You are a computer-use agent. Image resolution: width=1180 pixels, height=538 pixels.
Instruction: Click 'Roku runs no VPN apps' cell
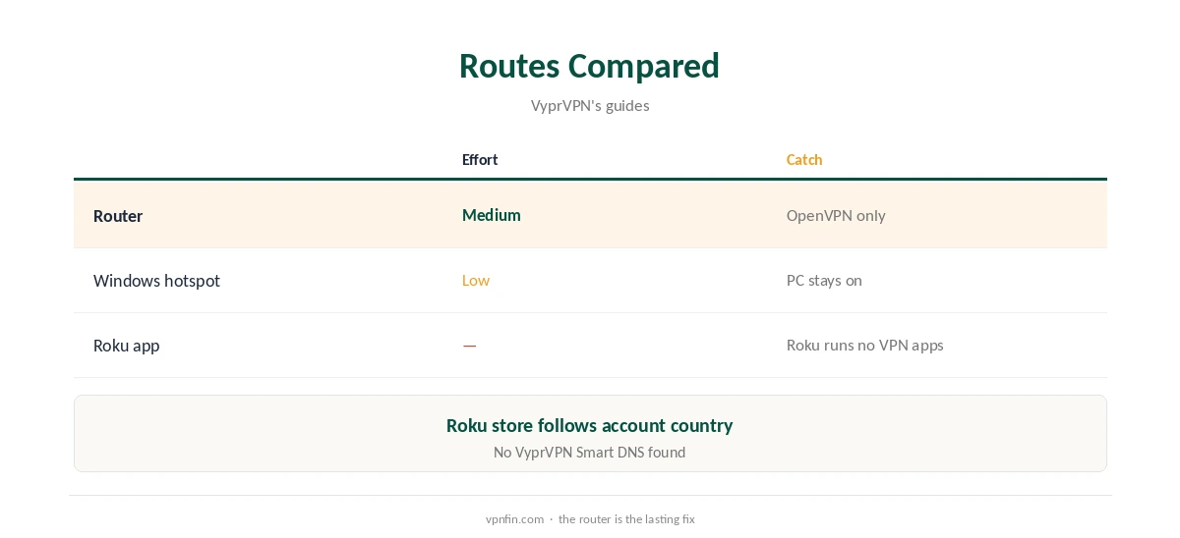(865, 345)
